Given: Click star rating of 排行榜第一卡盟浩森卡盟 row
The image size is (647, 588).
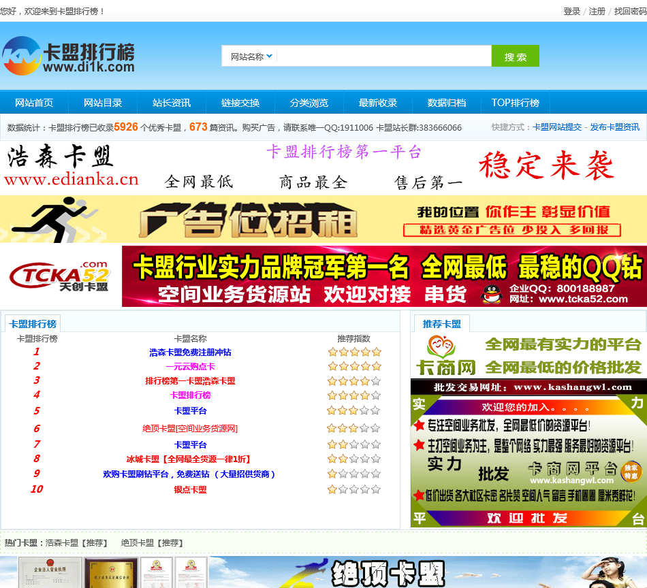Looking at the screenshot, I should [353, 381].
